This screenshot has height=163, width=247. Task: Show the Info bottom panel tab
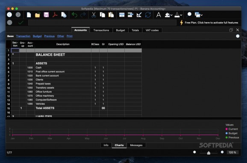(106, 145)
